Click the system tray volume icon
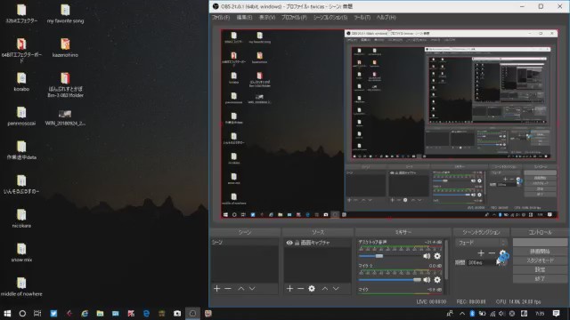Viewport: 570px width, 320px height. [502, 314]
